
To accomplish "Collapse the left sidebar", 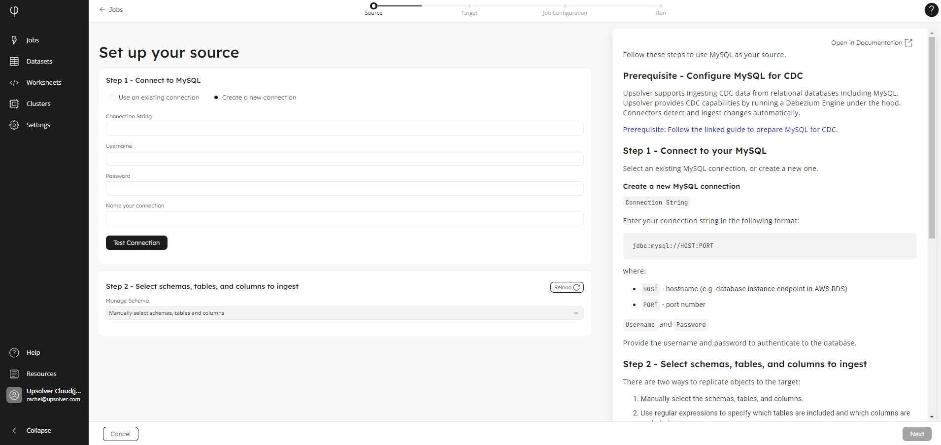I will [14, 431].
